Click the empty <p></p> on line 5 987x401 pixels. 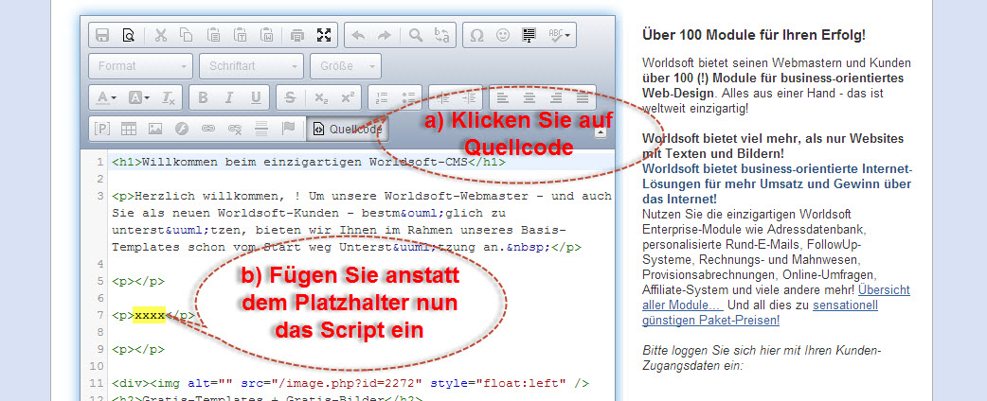click(x=138, y=281)
